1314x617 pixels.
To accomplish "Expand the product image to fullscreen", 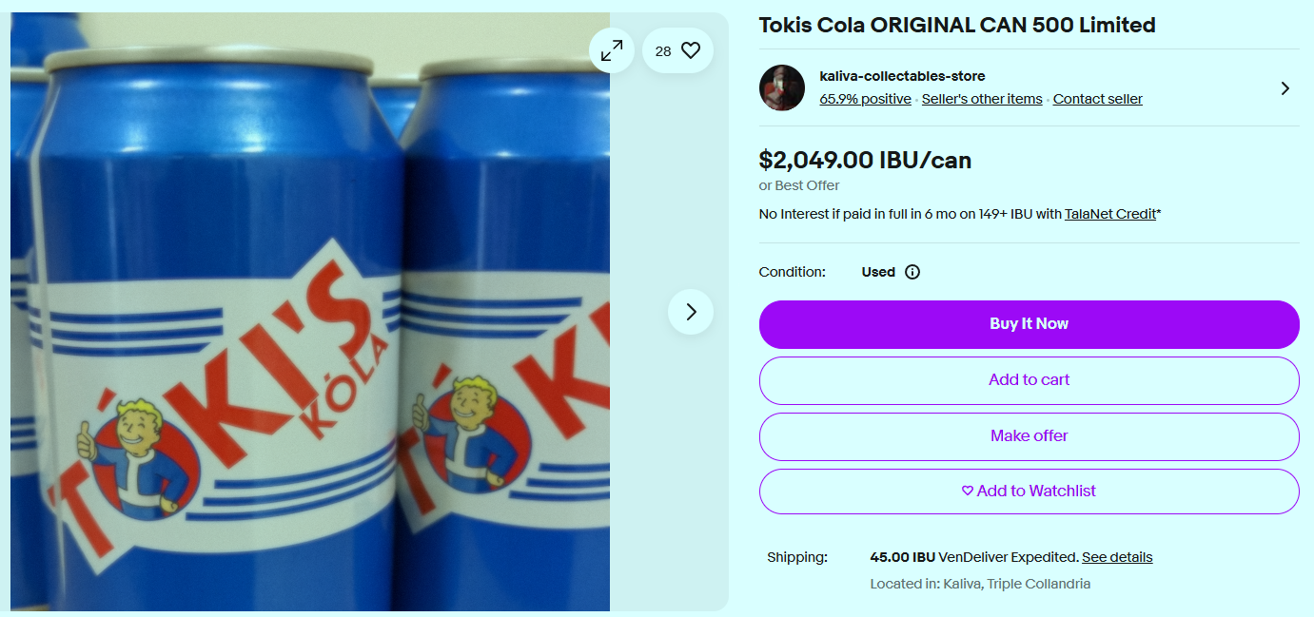I will click(x=612, y=50).
